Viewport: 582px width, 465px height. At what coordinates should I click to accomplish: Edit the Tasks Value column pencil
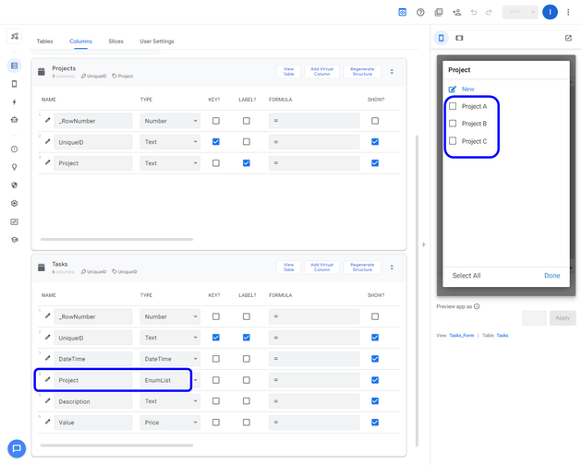pyautogui.click(x=47, y=422)
